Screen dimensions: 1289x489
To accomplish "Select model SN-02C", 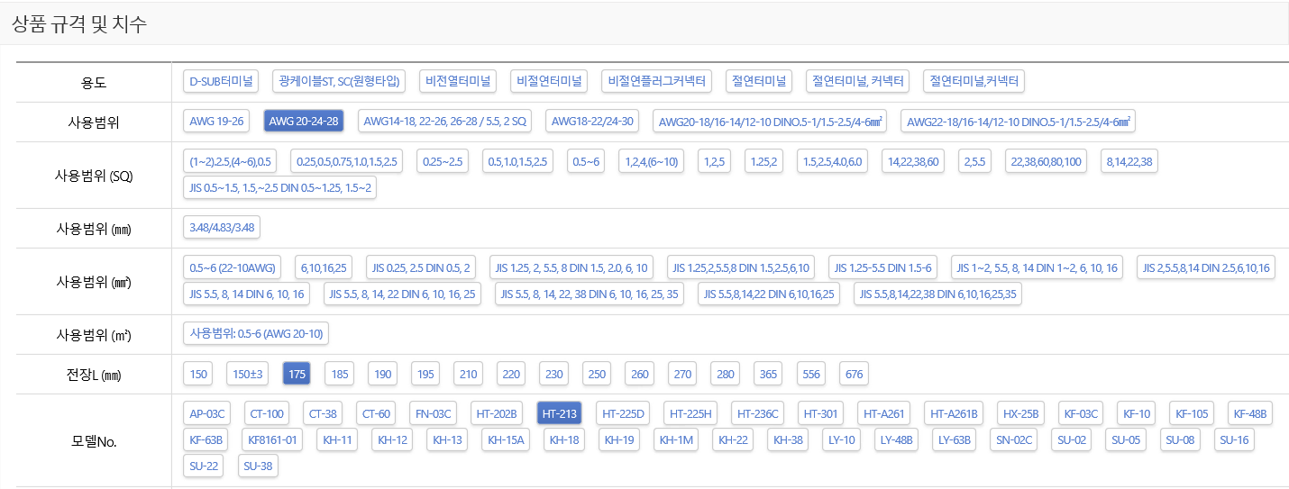I will (1014, 440).
